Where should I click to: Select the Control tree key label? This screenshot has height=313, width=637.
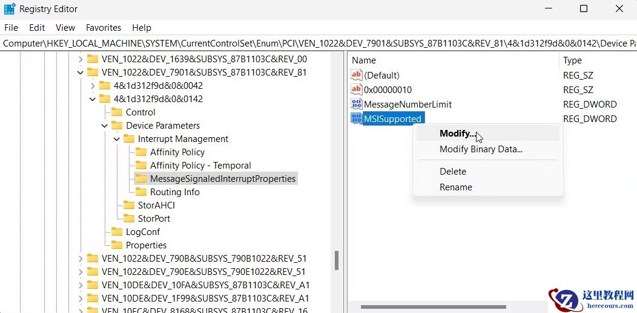140,112
